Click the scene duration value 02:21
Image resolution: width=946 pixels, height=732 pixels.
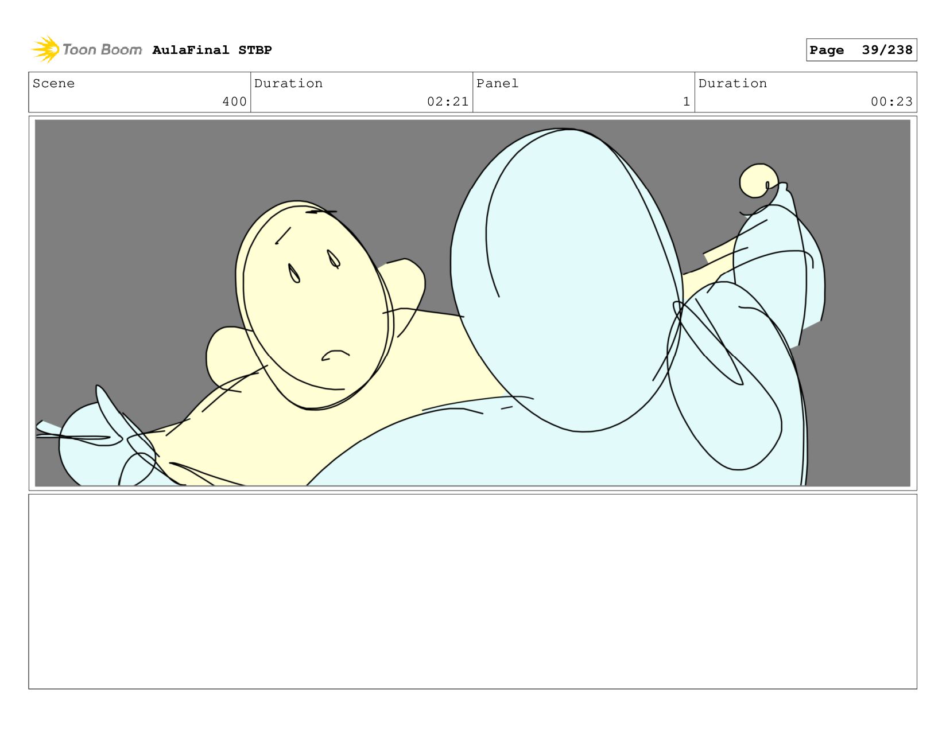(448, 102)
